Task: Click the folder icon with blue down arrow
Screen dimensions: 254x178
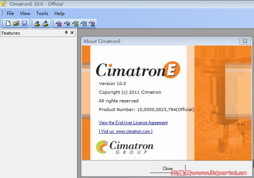Action: click(x=46, y=23)
